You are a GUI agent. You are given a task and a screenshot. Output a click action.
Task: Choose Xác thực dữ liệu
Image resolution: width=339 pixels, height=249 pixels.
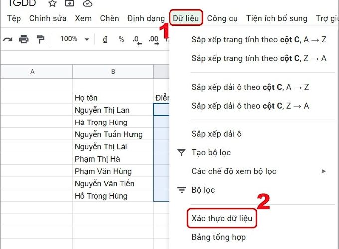[x=222, y=218]
